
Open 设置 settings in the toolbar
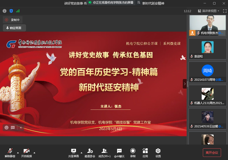(158, 153)
